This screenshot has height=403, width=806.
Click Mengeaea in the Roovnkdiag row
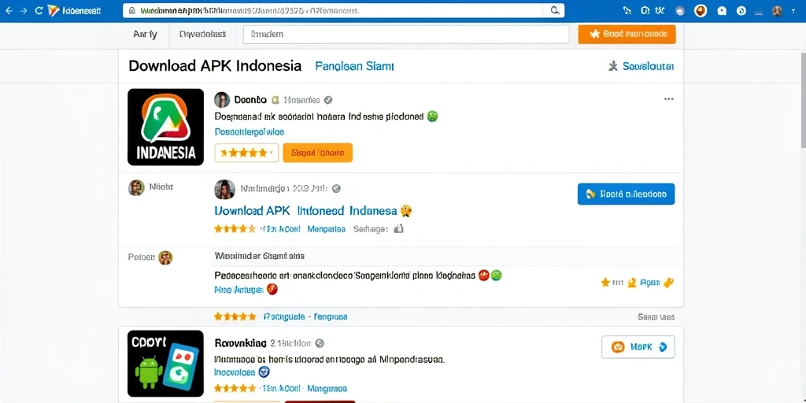click(327, 389)
